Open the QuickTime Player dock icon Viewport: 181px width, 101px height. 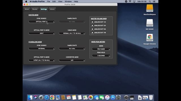pyautogui.click(x=126, y=97)
